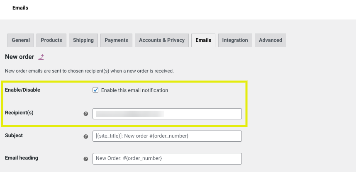Image resolution: width=356 pixels, height=172 pixels.
Task: Select the Accounts & Privacy tab
Action: (x=162, y=40)
